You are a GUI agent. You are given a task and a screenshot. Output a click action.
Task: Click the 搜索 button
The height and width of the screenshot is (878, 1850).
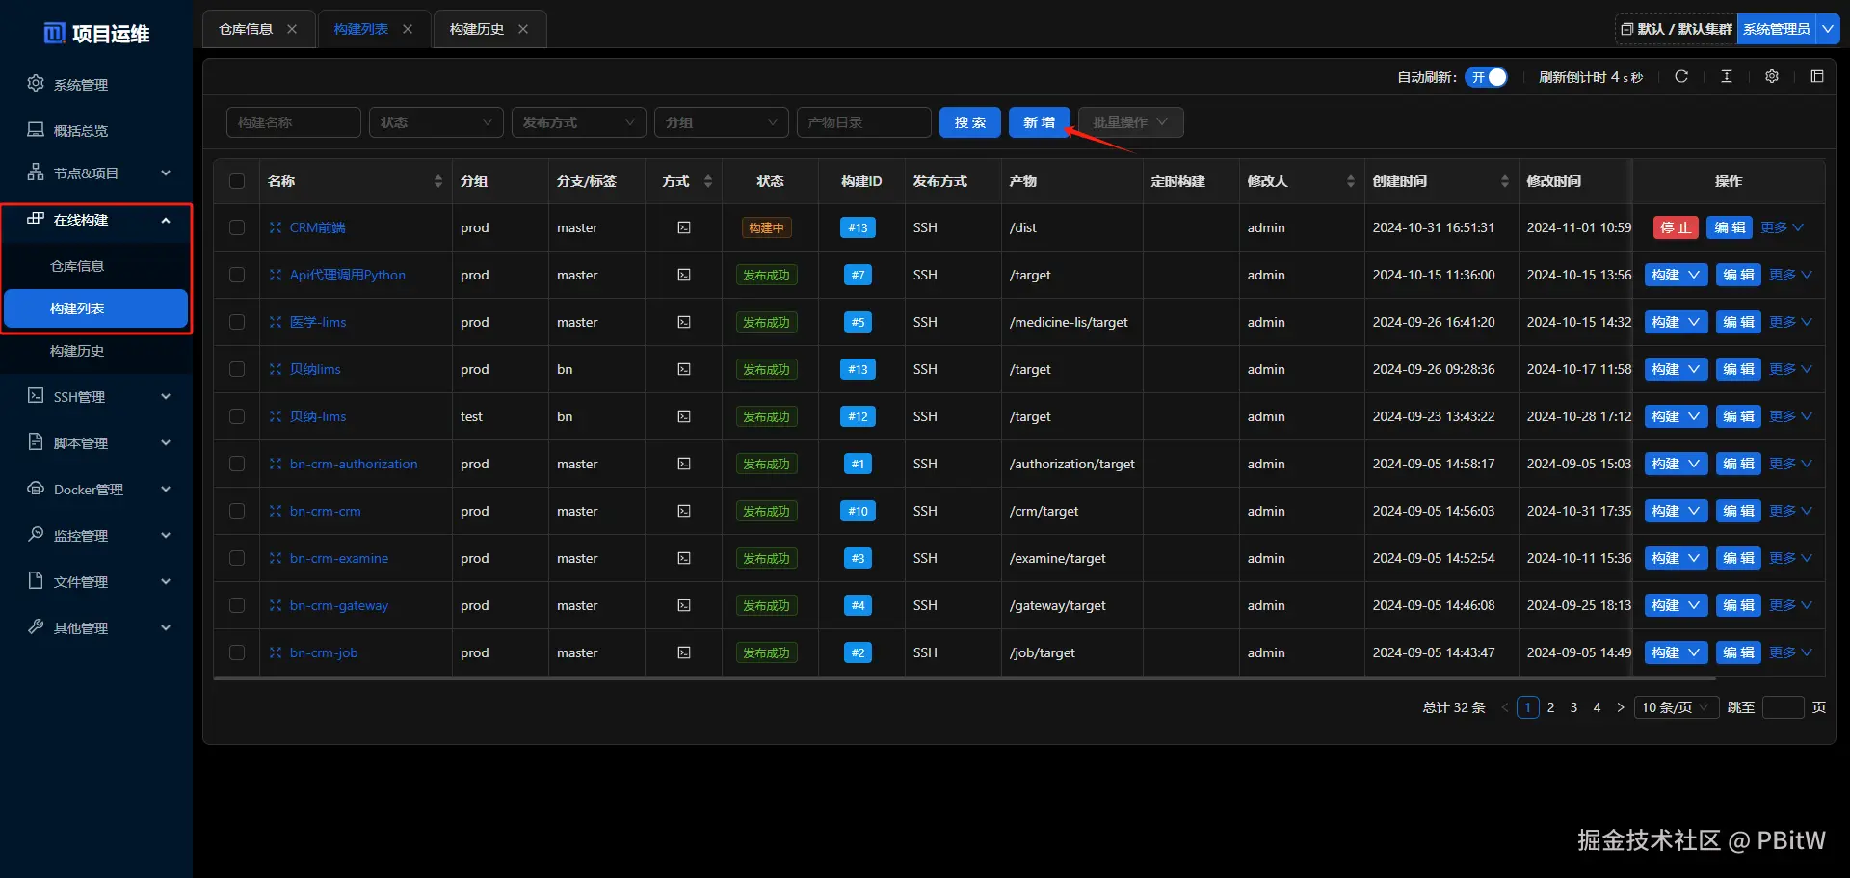pyautogui.click(x=970, y=122)
